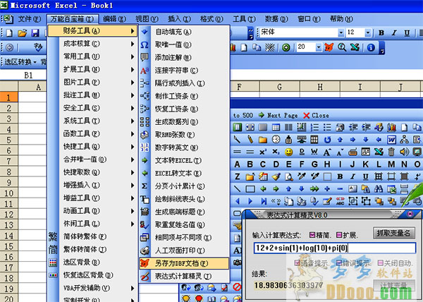423x302 pixels.
Task: Toggle the 语音提示 checkbox
Action: [x=297, y=263]
